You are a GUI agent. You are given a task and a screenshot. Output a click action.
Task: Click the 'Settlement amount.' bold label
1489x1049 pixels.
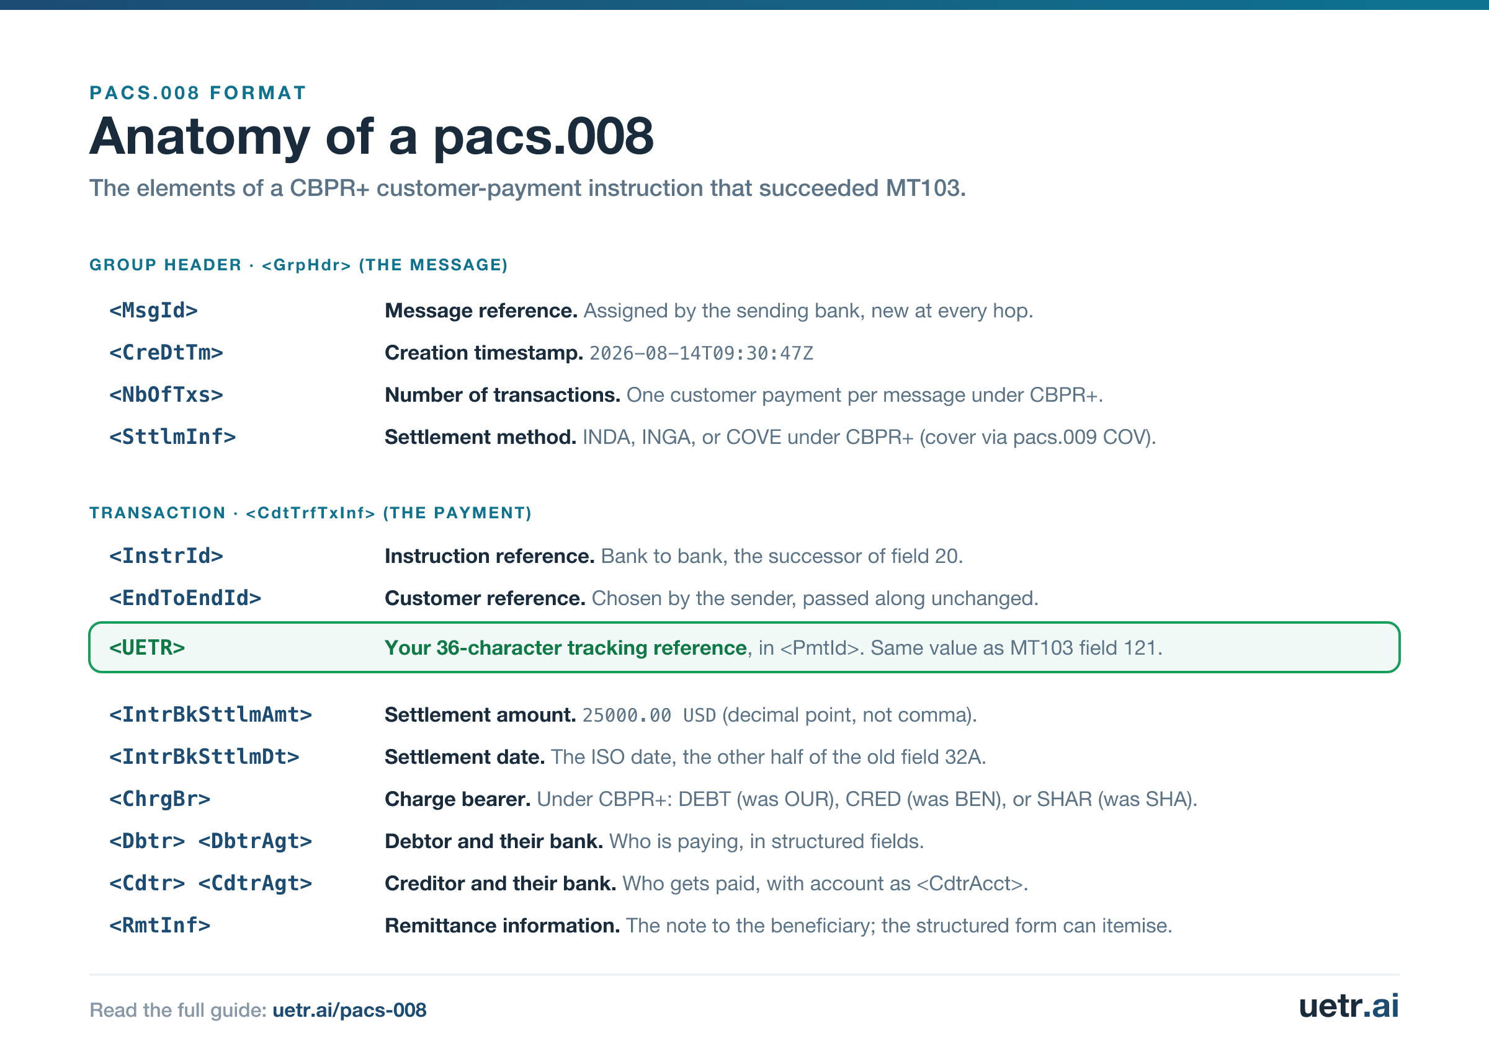(481, 715)
